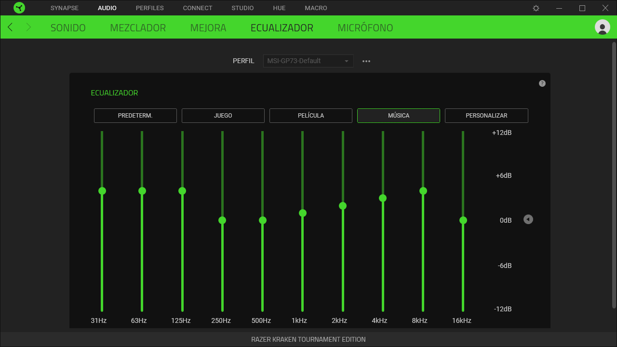Click the 500Hz slider handle
The height and width of the screenshot is (347, 617).
263,220
